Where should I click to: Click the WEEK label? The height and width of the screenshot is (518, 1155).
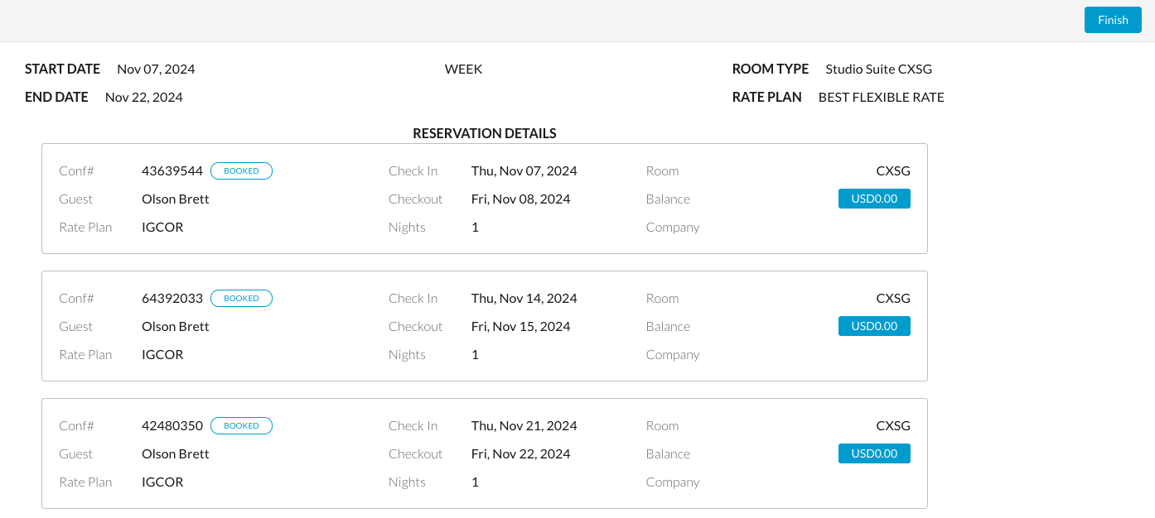click(x=463, y=69)
